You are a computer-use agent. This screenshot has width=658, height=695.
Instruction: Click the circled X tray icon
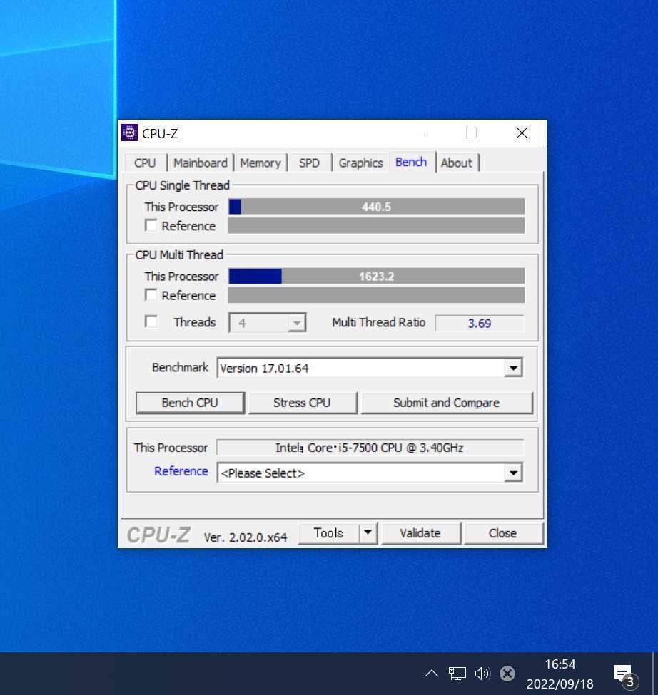coord(507,674)
